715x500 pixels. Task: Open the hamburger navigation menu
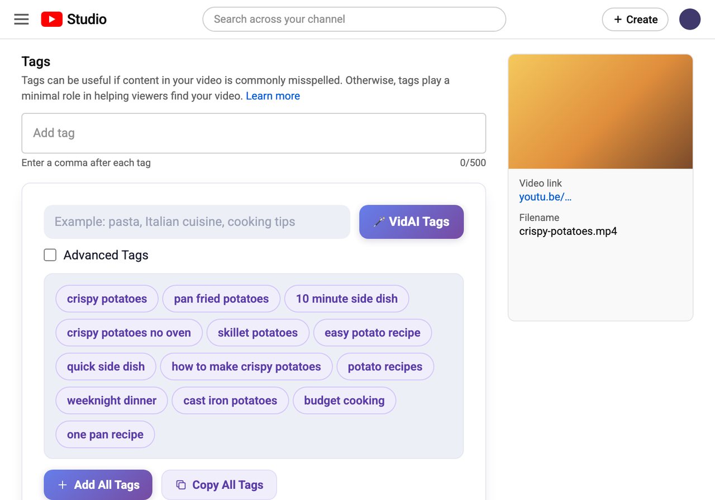tap(21, 20)
